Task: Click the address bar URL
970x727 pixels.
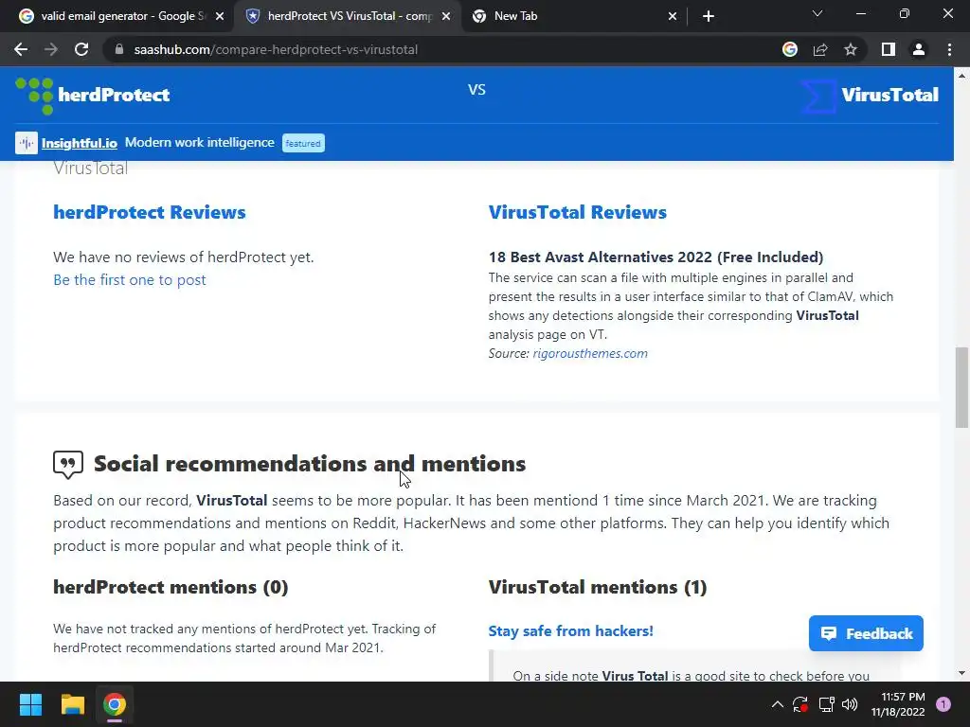Action: [276, 49]
